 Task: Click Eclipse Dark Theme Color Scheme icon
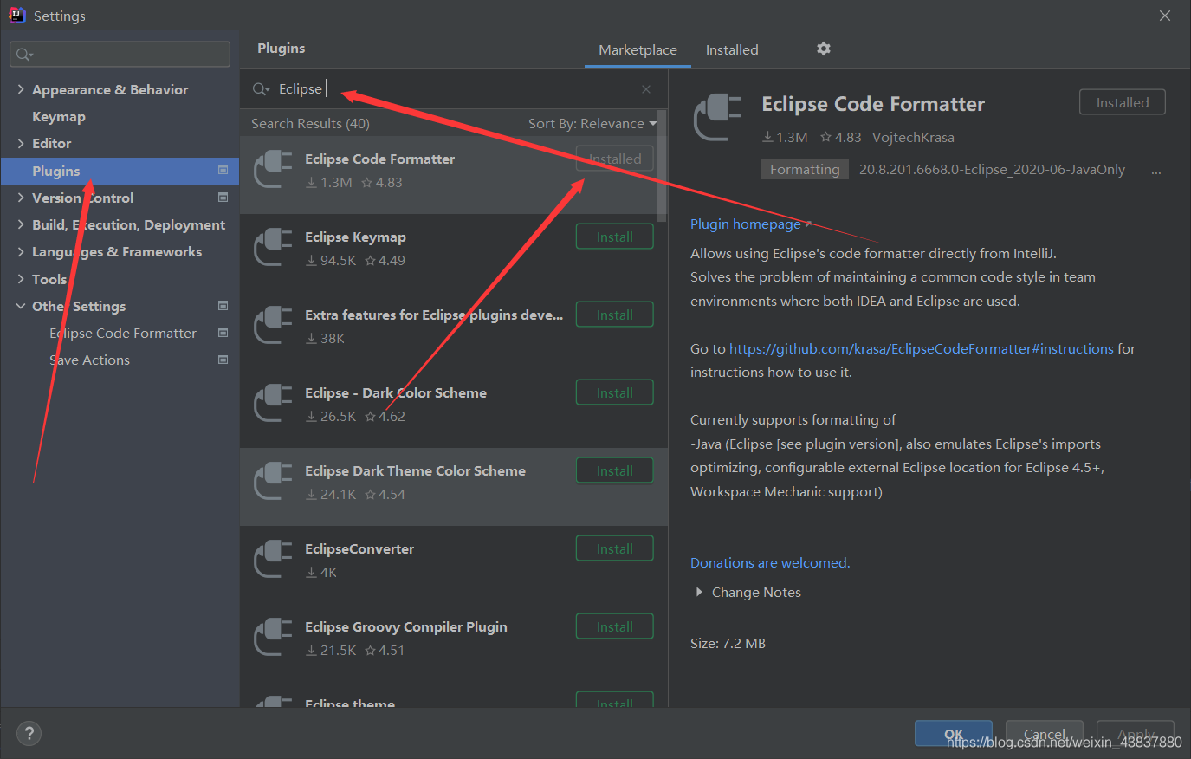pyautogui.click(x=273, y=481)
